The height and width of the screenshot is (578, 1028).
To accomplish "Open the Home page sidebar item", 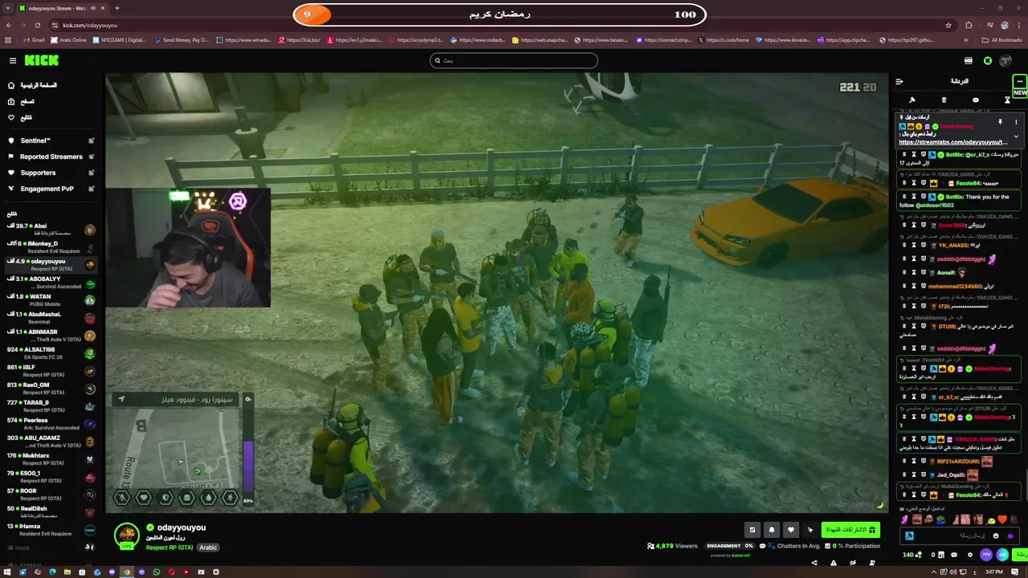I will tap(34, 85).
